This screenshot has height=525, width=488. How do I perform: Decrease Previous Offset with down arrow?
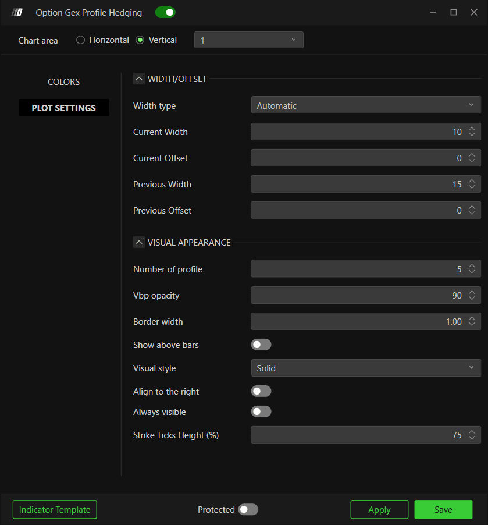tap(472, 212)
